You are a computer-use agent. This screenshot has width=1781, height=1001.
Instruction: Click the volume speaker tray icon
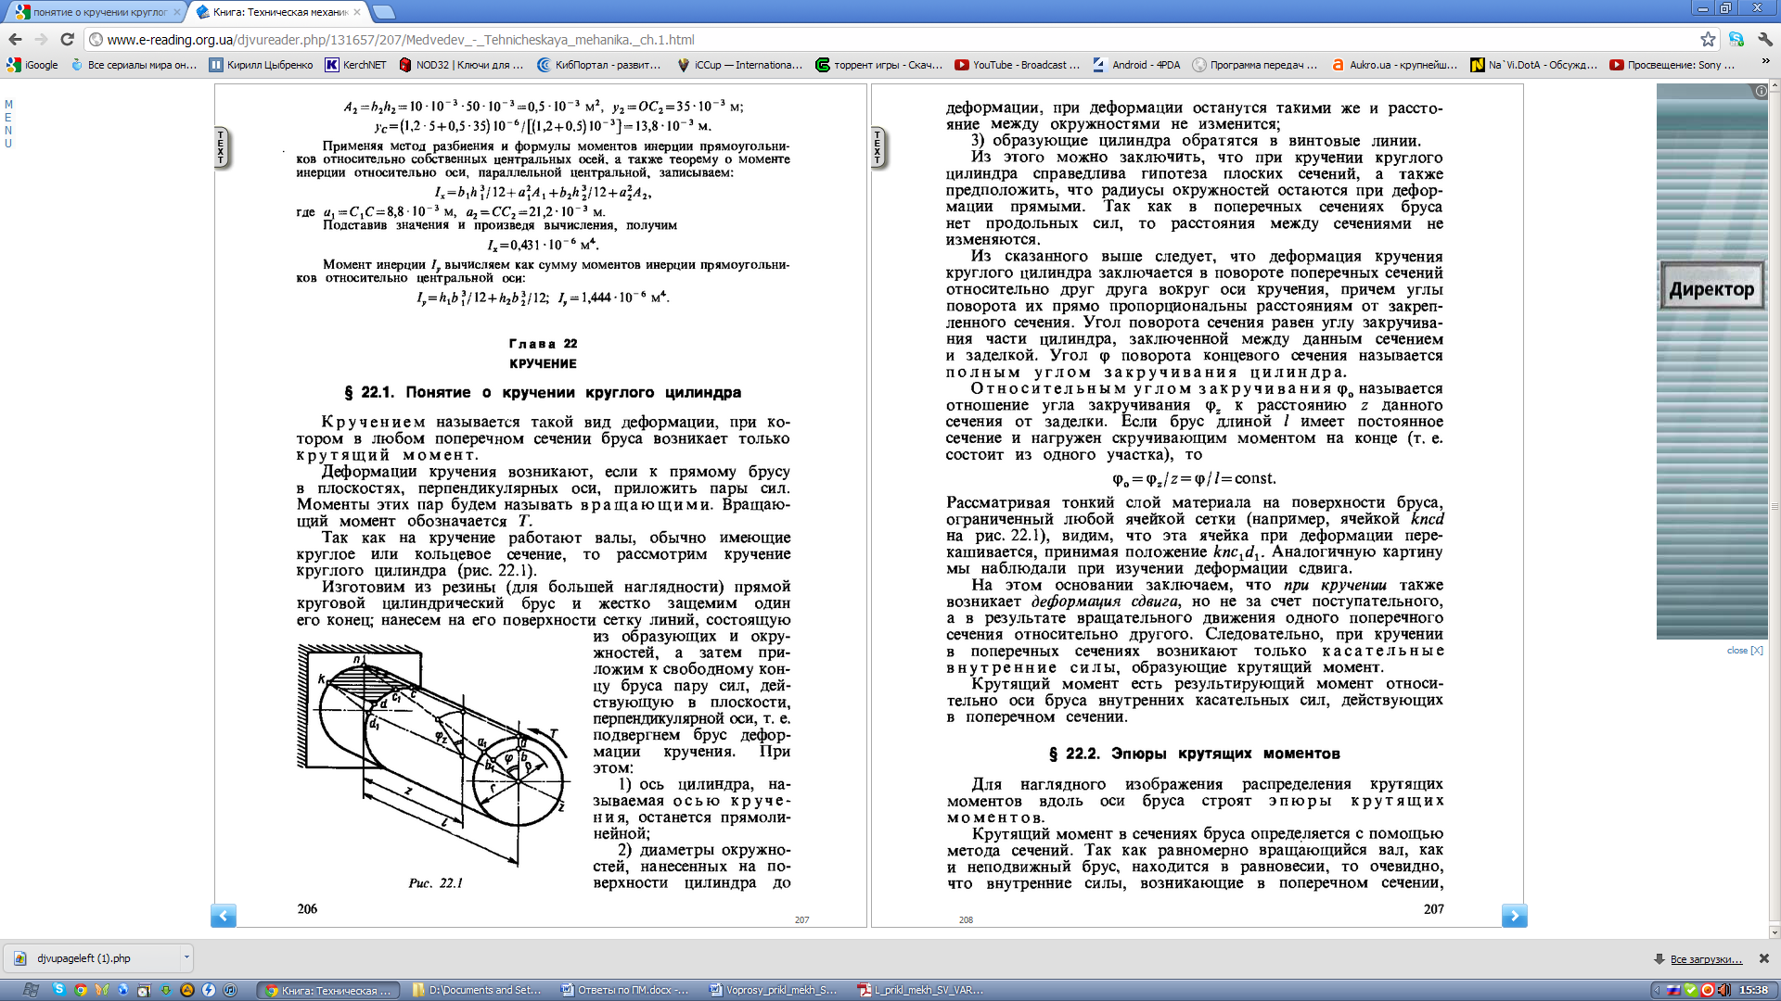(x=1723, y=990)
